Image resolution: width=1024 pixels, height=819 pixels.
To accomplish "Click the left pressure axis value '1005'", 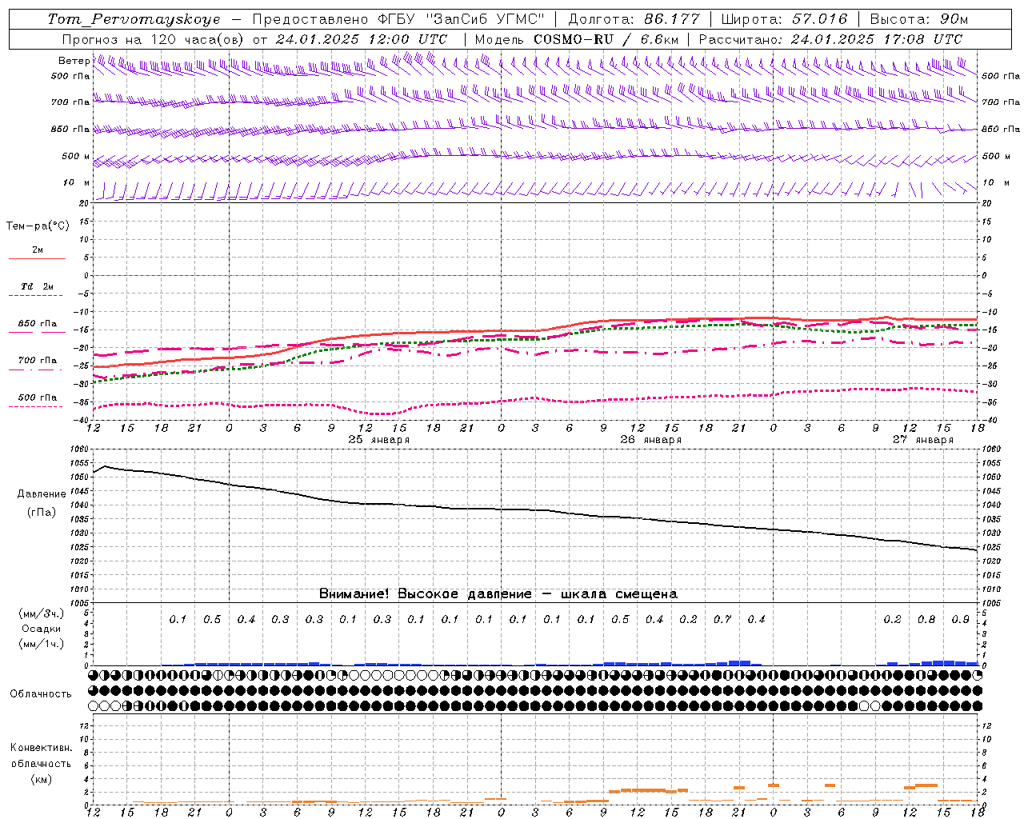I will coord(80,603).
